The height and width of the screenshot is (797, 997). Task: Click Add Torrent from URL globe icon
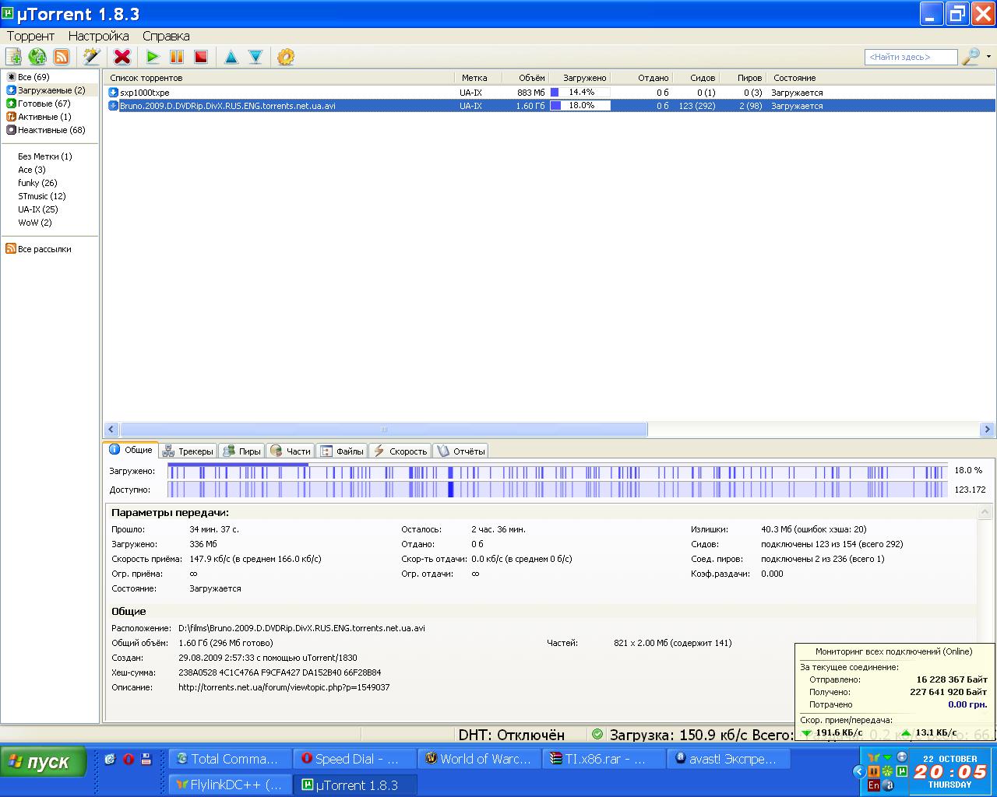[37, 57]
